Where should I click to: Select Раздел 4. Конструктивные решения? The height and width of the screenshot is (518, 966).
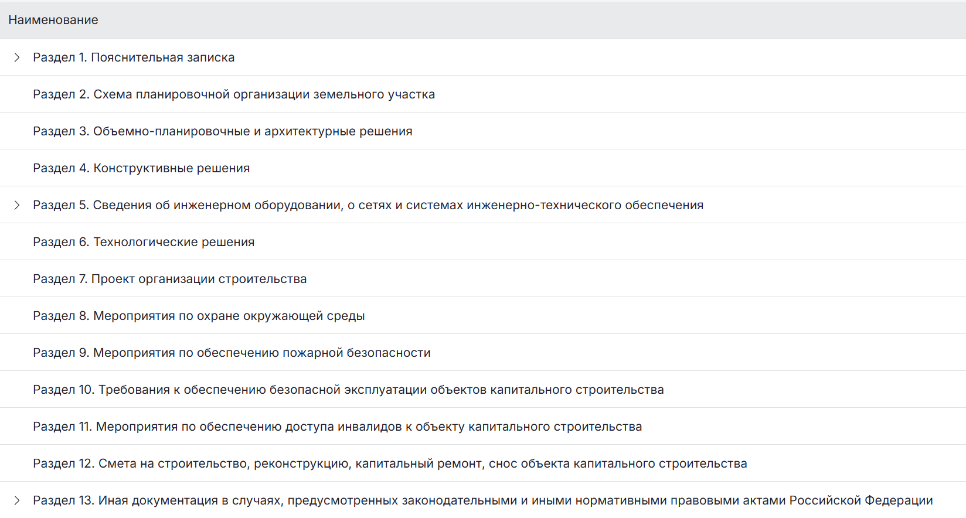141,168
